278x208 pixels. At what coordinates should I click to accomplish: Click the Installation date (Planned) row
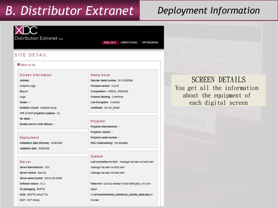[41, 143]
